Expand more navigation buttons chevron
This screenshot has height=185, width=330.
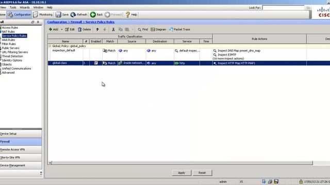[x=41, y=173]
